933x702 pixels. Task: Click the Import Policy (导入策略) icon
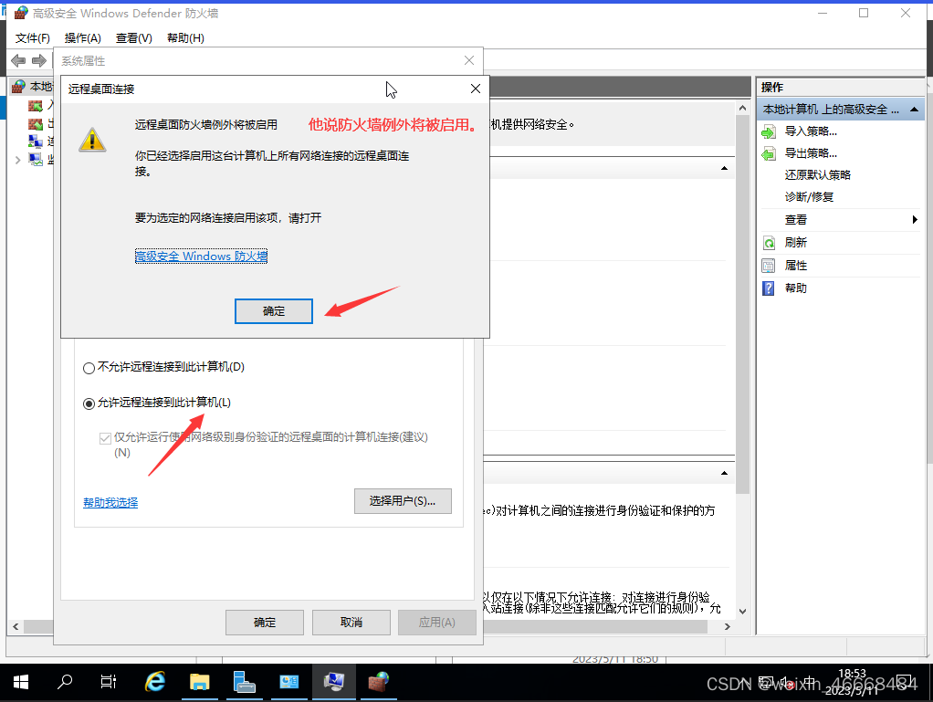click(769, 132)
